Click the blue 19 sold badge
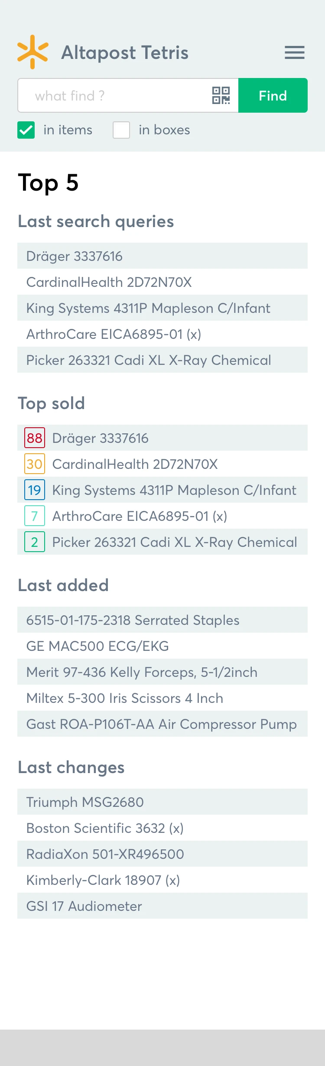Screen dimensions: 325x1066 click(x=35, y=490)
